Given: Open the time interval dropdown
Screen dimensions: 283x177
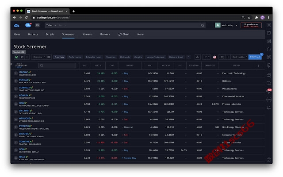Looking at the screenshot, I should (x=207, y=57).
